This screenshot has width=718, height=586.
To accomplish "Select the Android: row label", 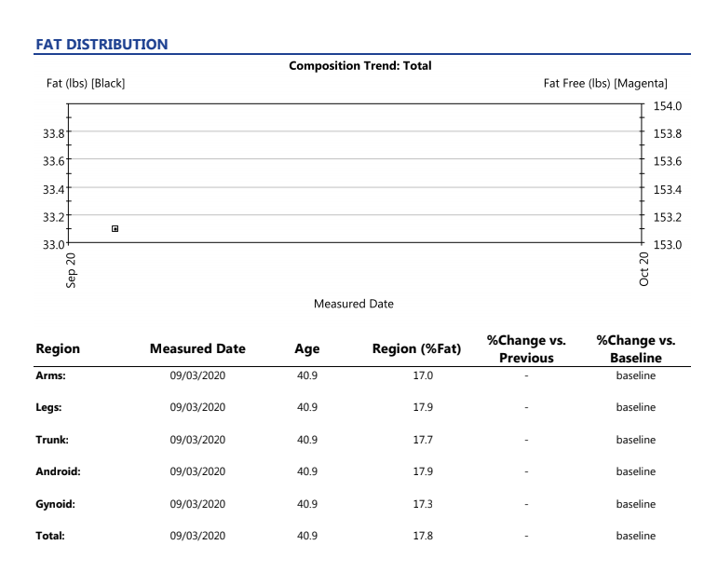I will [58, 471].
